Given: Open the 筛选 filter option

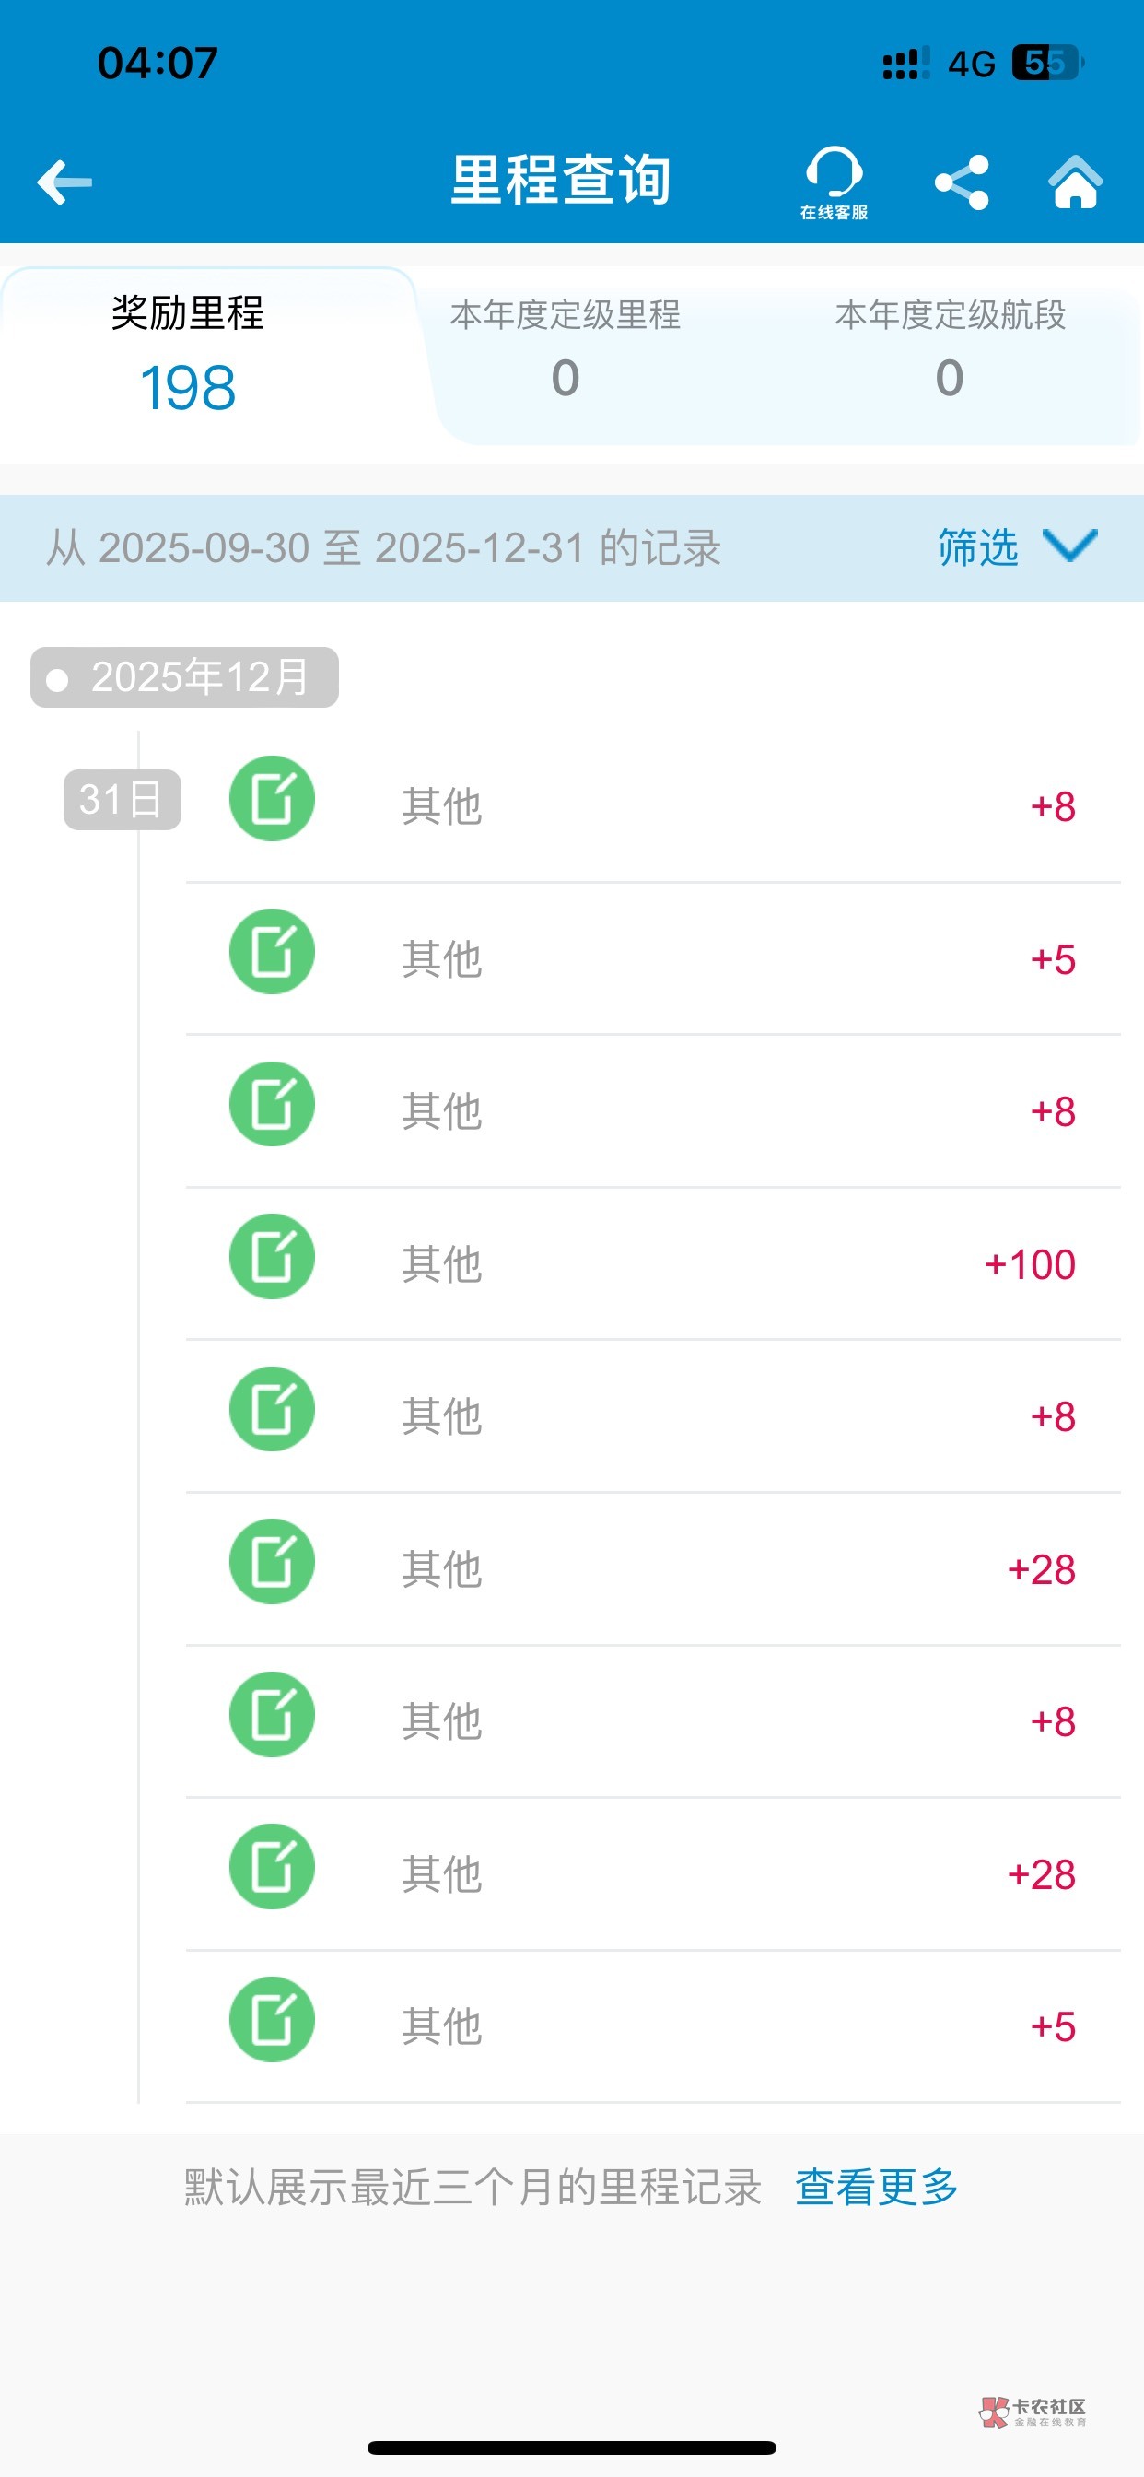Looking at the screenshot, I should [977, 547].
